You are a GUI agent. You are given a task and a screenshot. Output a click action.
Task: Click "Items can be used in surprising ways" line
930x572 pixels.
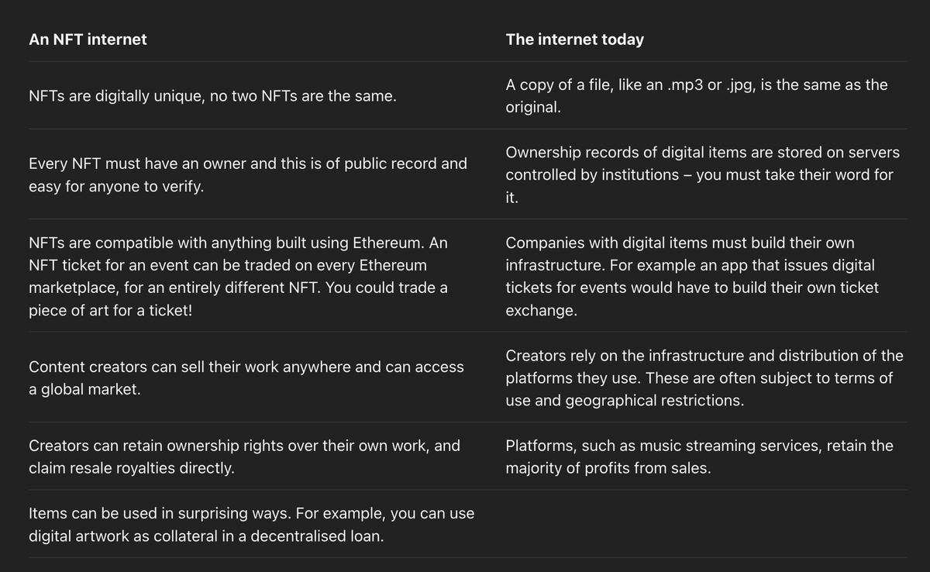click(x=251, y=514)
